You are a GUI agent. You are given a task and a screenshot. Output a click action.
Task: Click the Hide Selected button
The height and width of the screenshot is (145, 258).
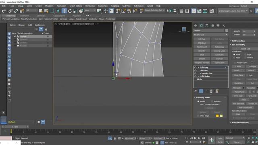pos(238,104)
